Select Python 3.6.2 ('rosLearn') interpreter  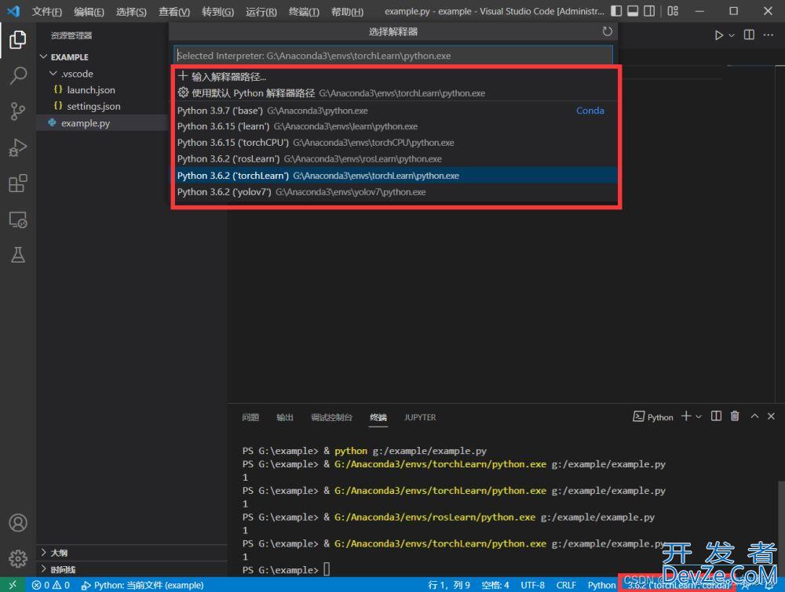(x=396, y=159)
